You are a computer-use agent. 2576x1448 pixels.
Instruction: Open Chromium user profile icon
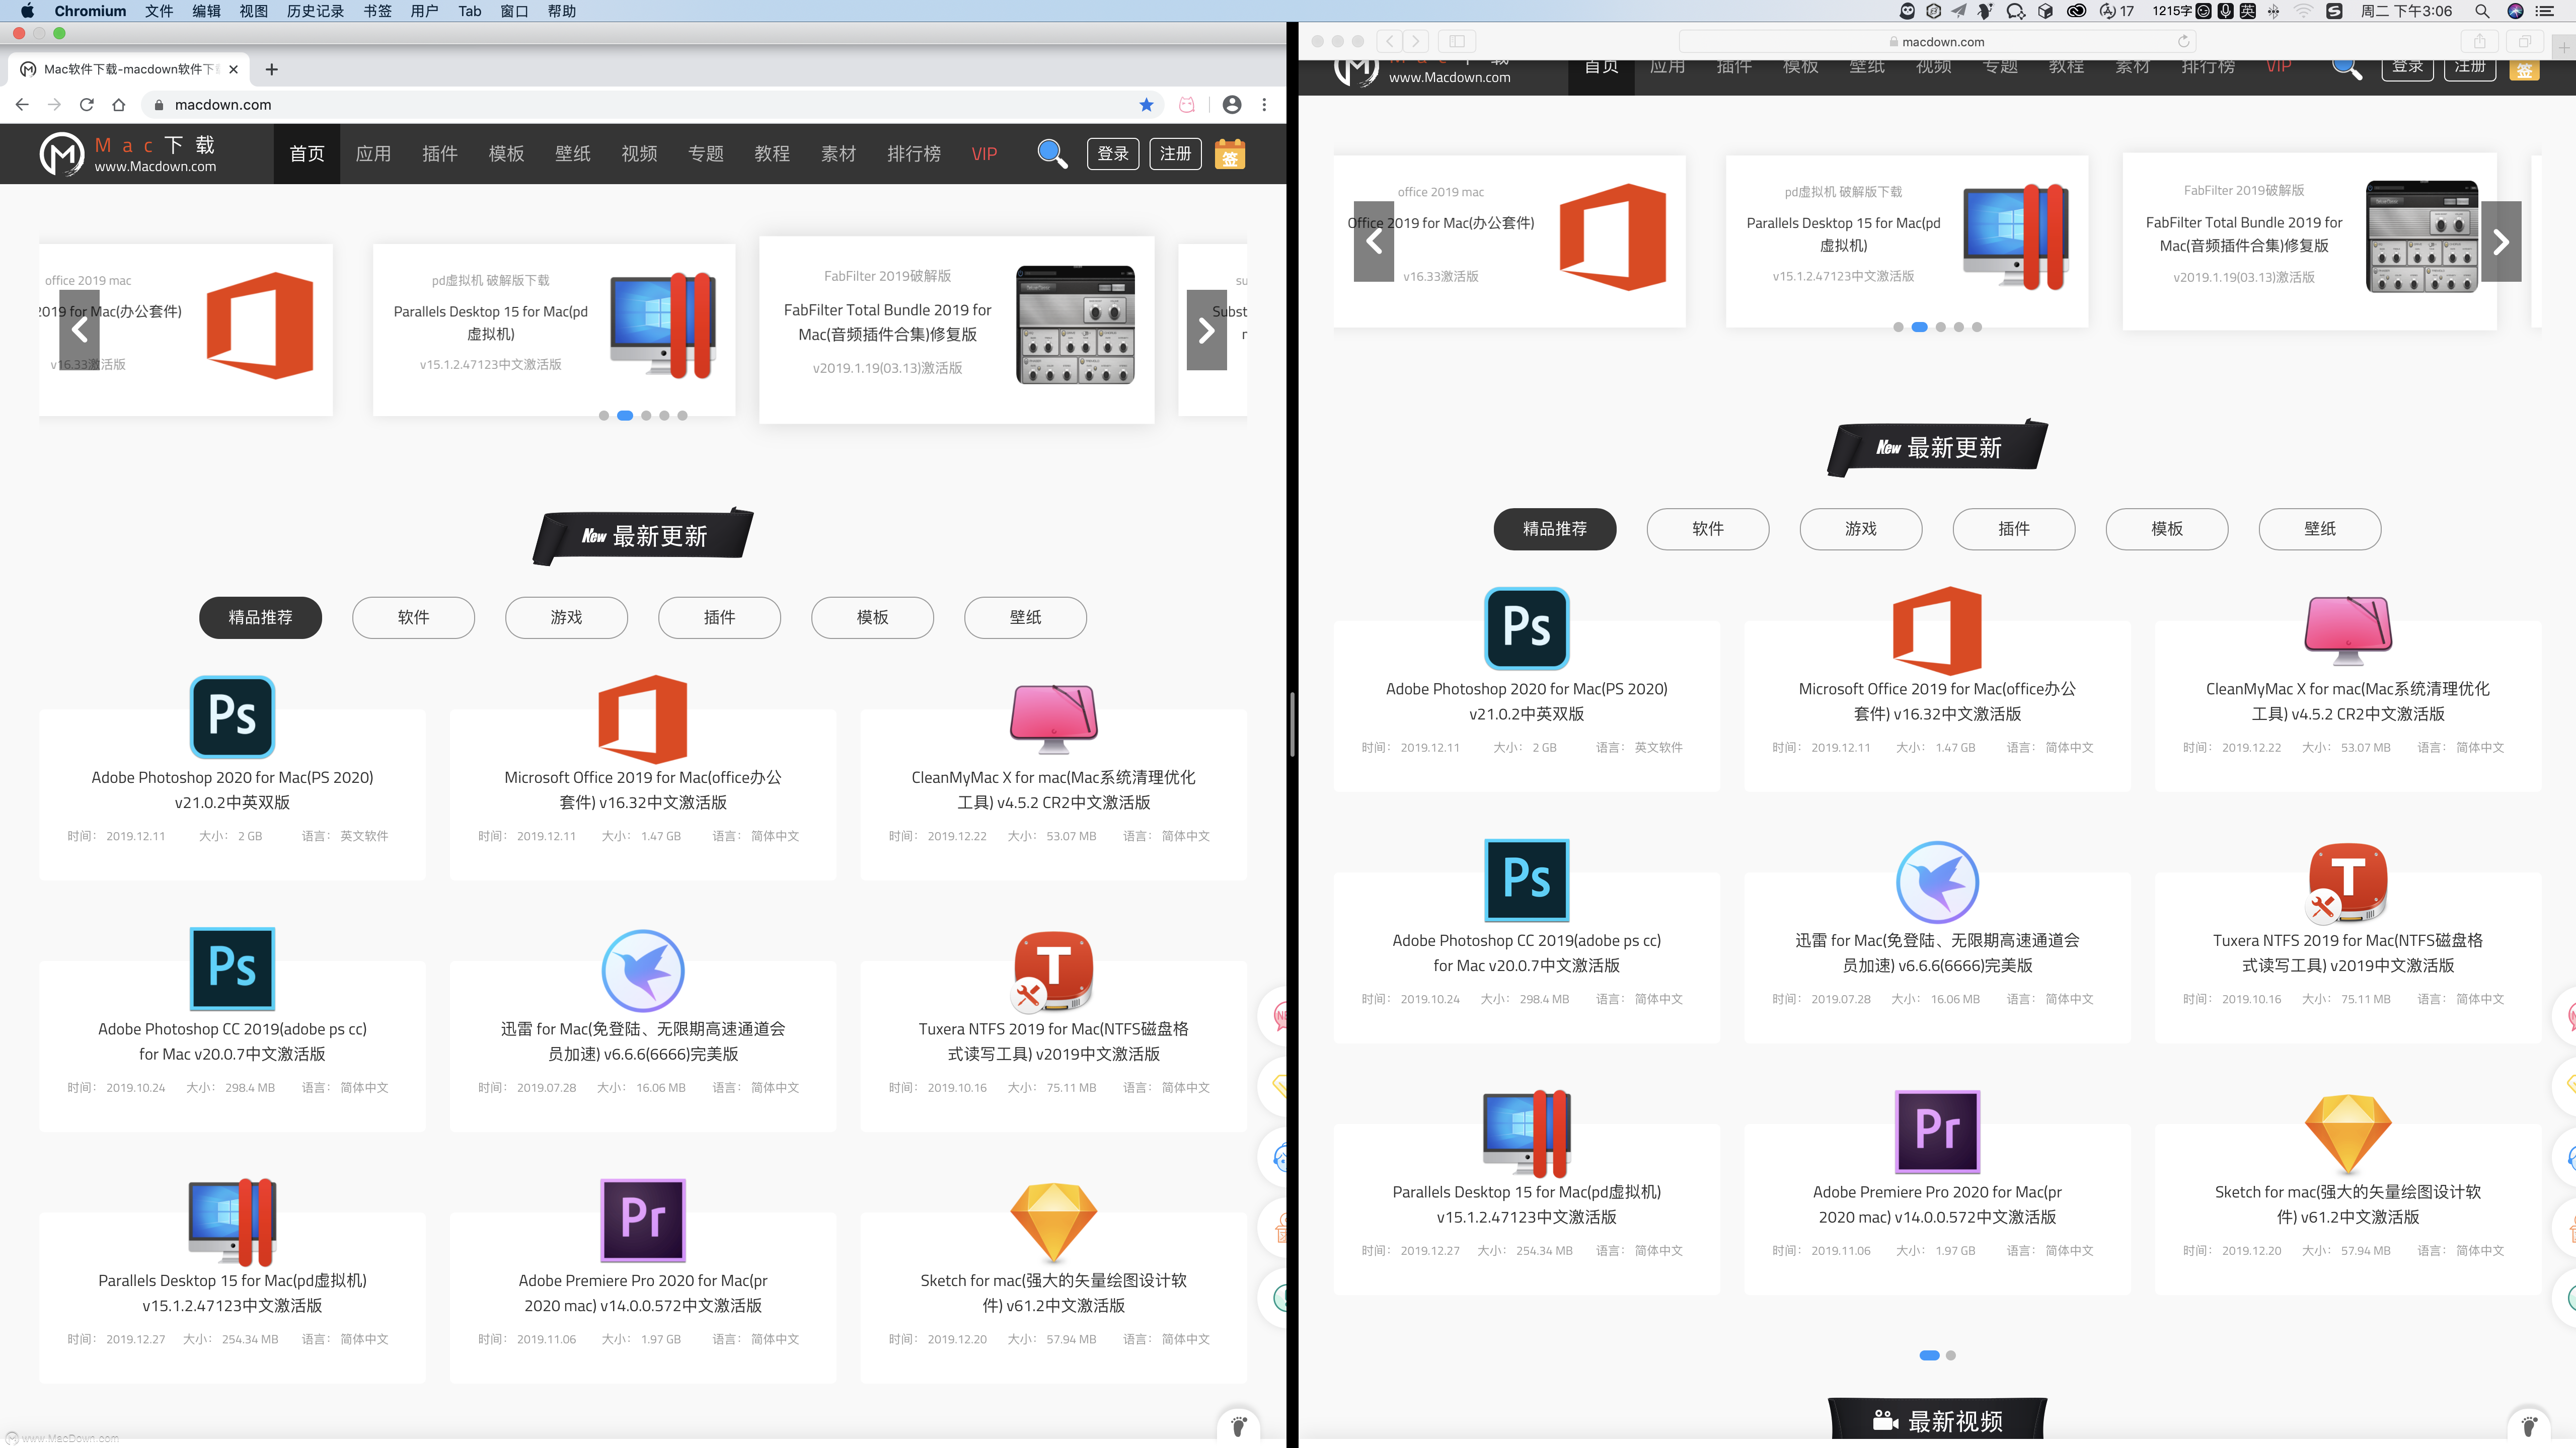tap(1232, 104)
